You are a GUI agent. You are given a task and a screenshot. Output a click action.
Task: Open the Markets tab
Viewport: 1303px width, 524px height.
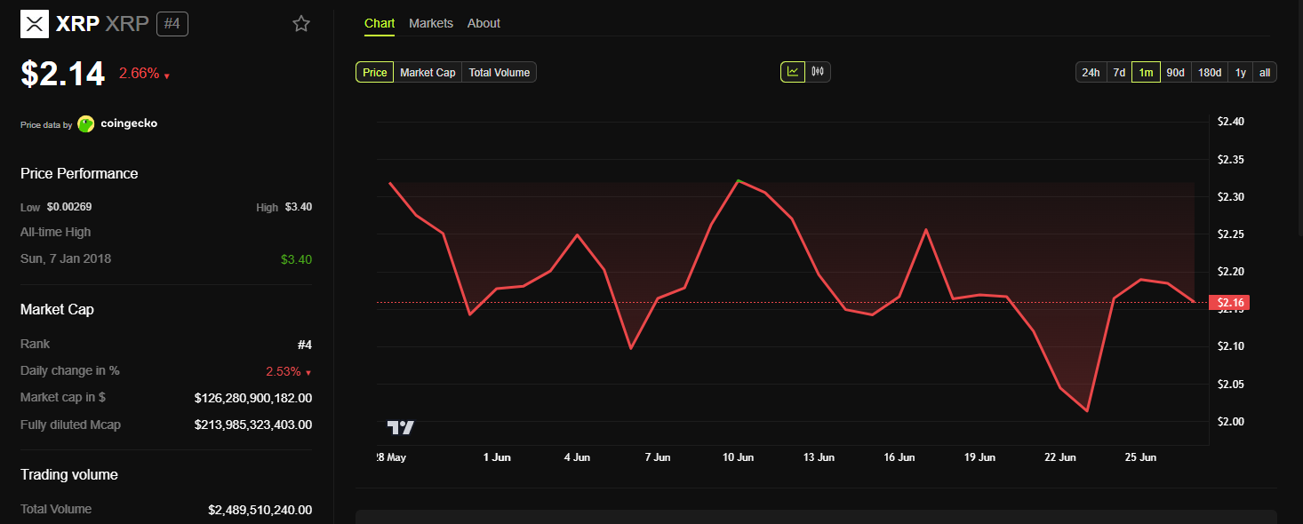[x=431, y=23]
